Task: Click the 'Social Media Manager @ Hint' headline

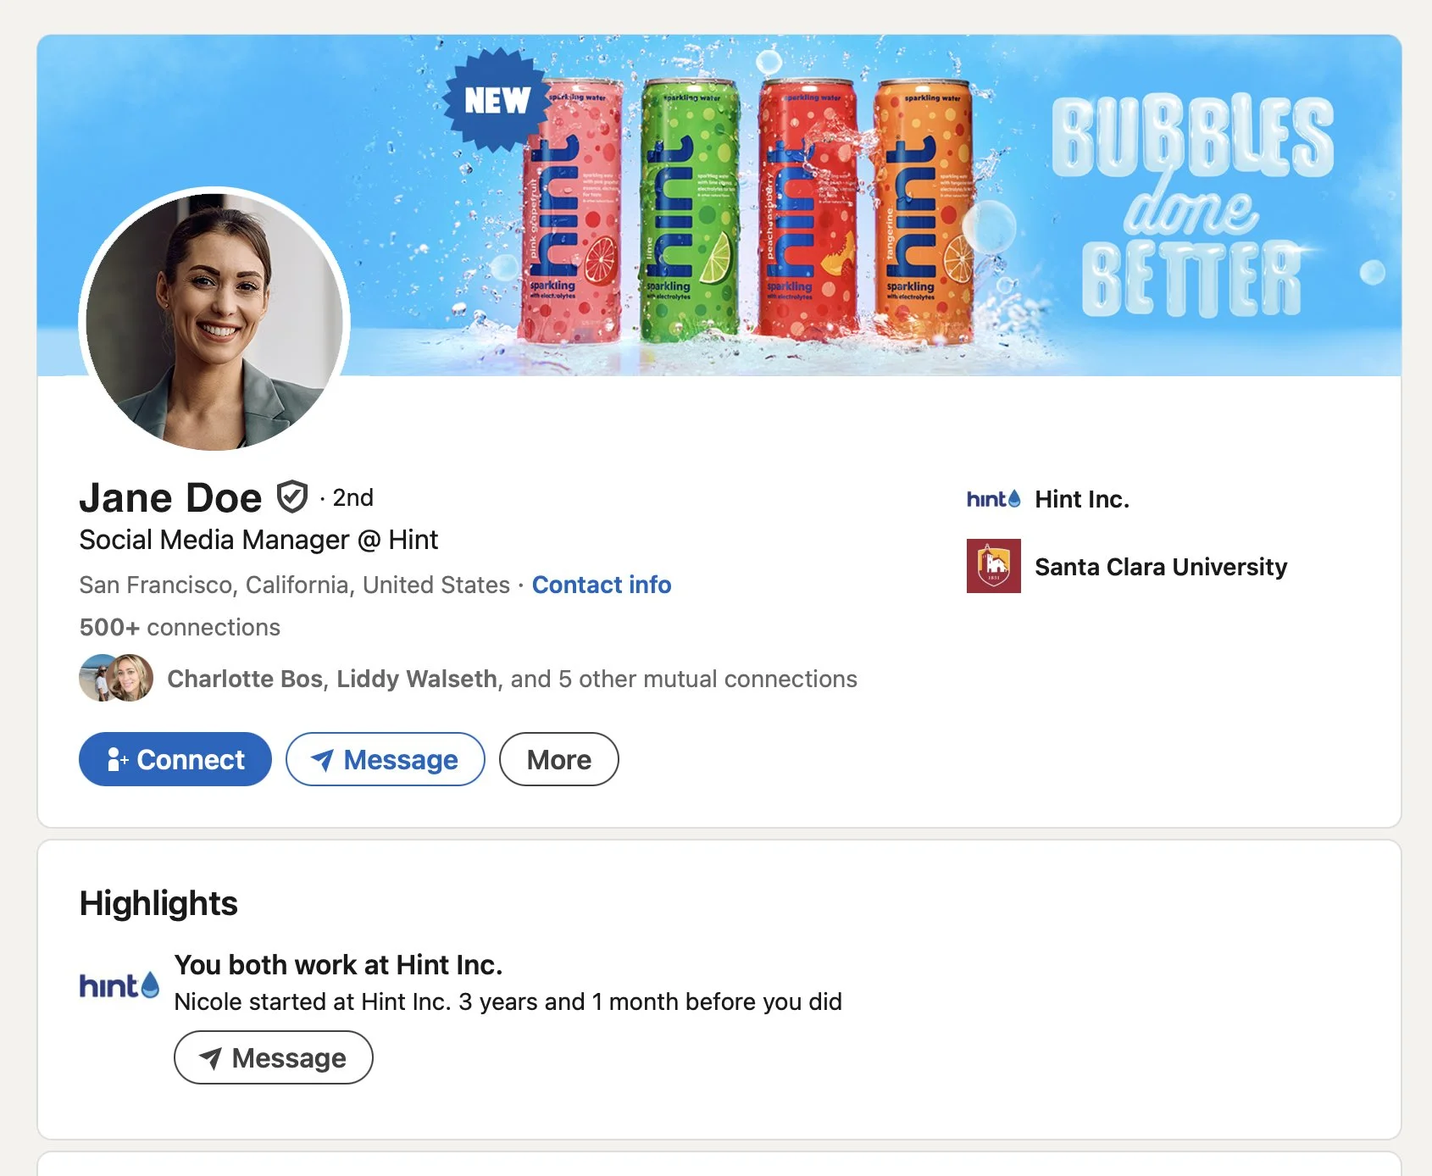Action: click(258, 540)
